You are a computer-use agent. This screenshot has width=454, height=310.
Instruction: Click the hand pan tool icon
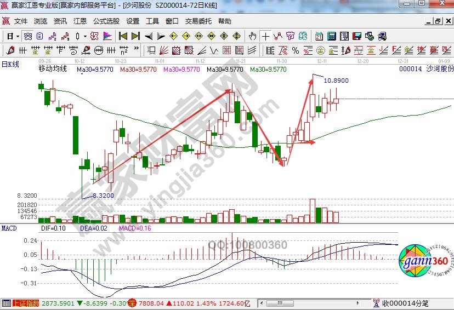[252, 36]
